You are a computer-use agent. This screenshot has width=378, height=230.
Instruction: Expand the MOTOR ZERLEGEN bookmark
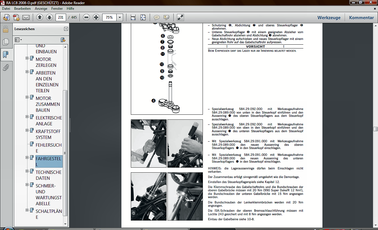coord(27,58)
